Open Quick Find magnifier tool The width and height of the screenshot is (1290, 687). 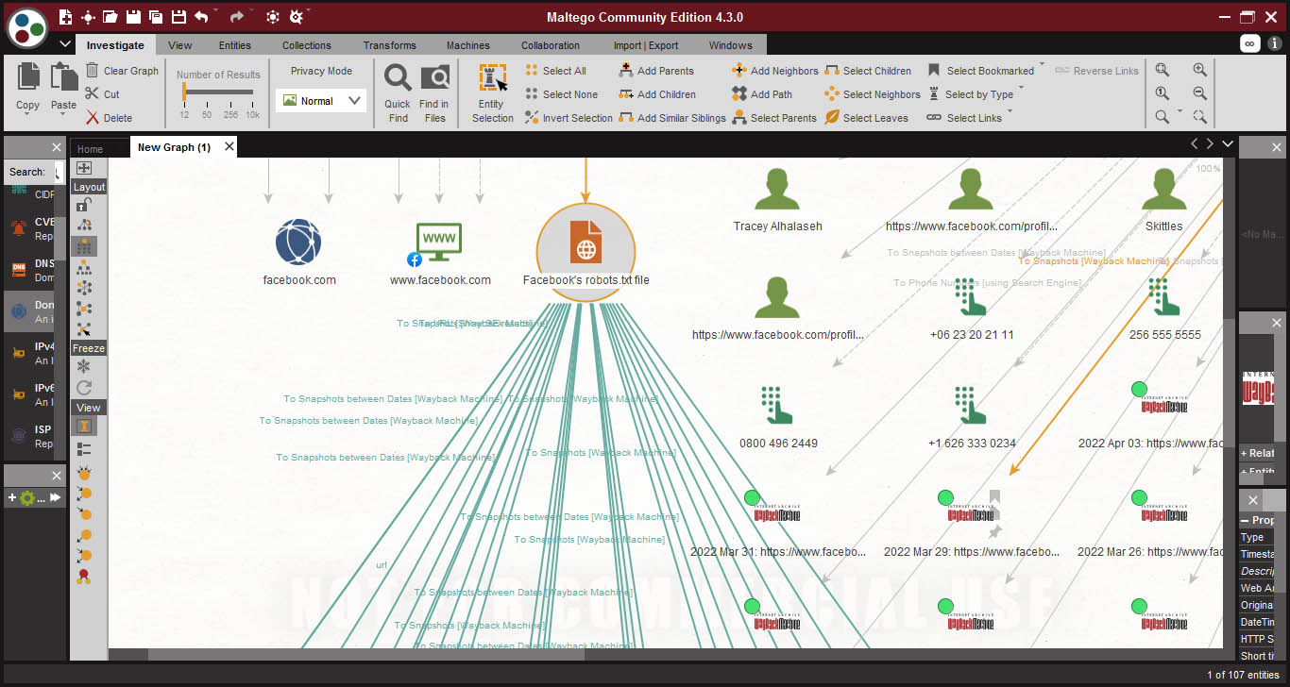point(398,92)
